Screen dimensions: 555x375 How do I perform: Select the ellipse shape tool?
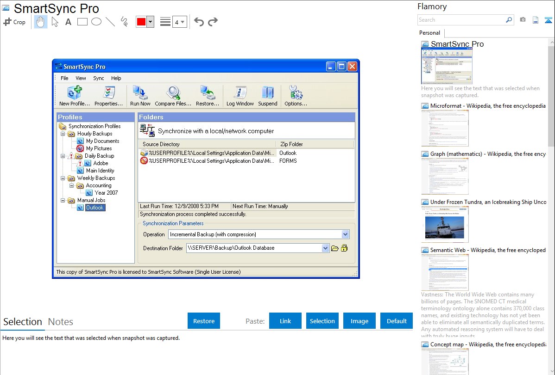coord(96,22)
